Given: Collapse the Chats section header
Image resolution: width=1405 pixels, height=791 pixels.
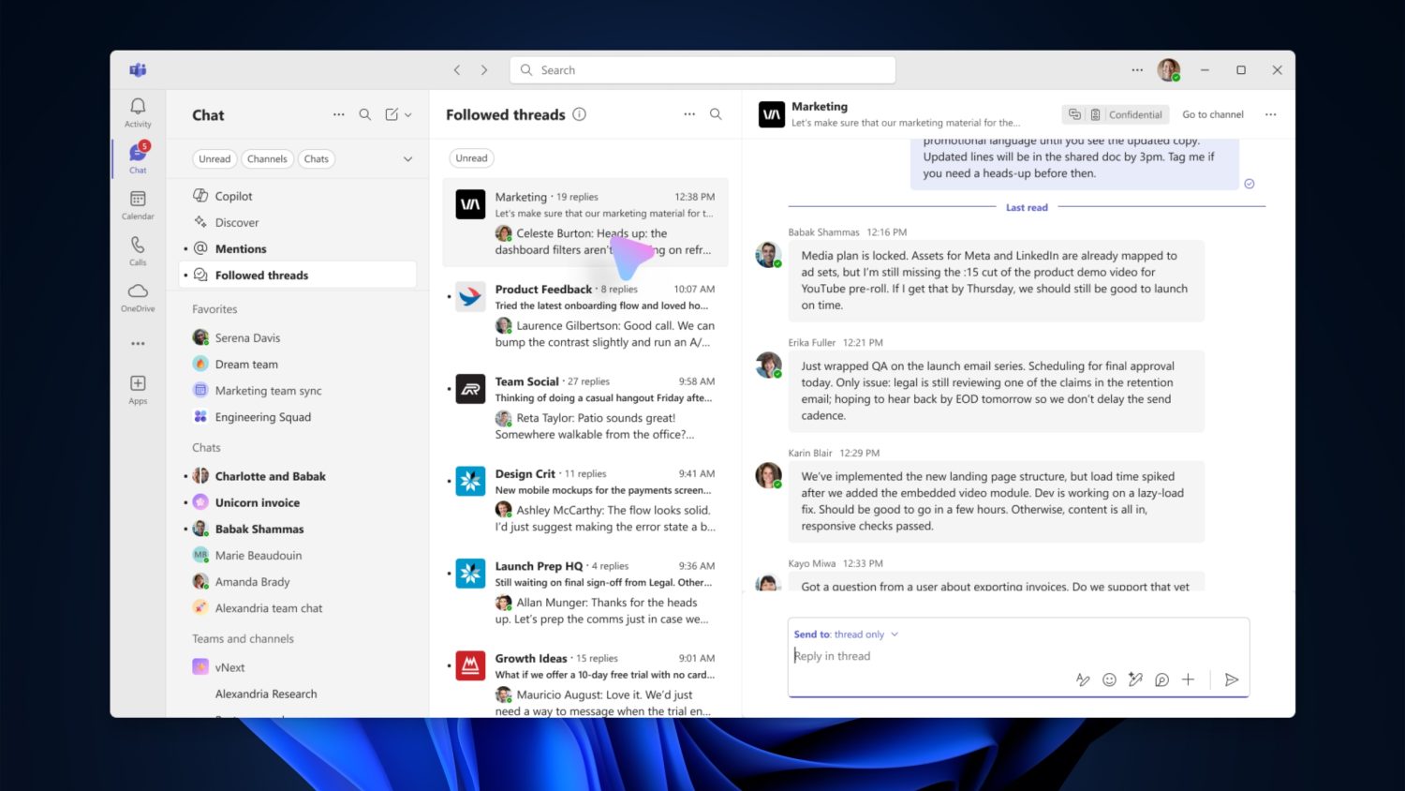Looking at the screenshot, I should 206,448.
